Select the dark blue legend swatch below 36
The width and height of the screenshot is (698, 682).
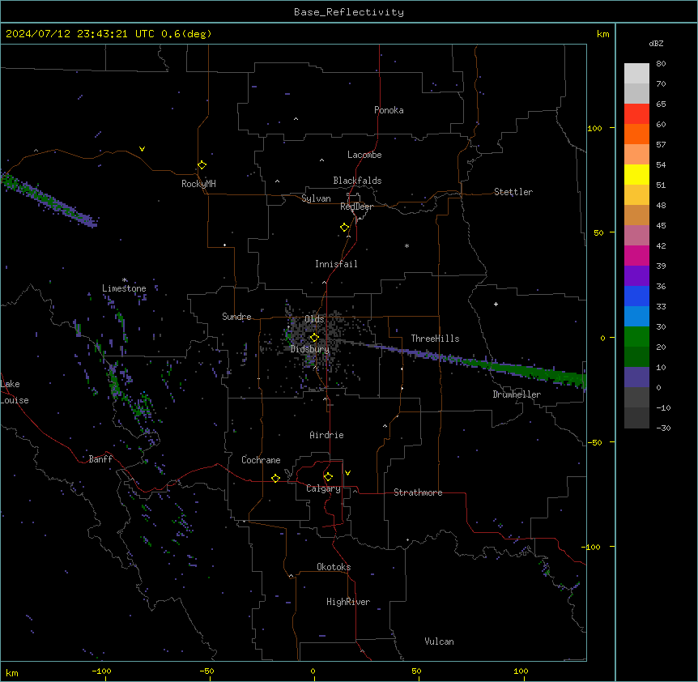[636, 296]
